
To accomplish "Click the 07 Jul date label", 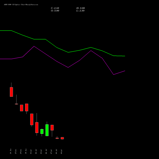I will [51, 152].
